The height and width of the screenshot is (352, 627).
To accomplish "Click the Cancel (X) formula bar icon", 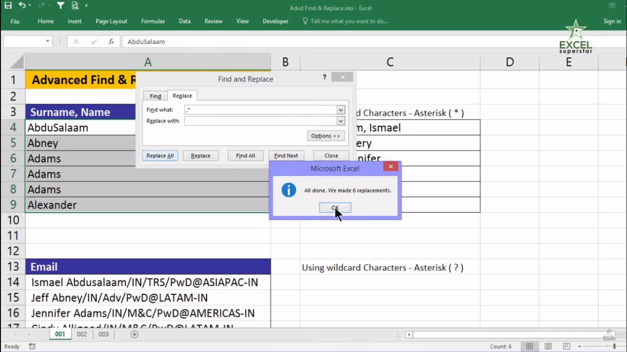I will pyautogui.click(x=76, y=42).
